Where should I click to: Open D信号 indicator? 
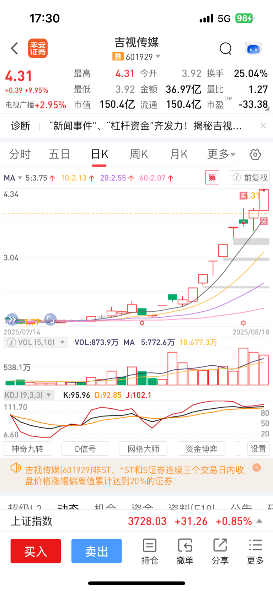point(85,448)
